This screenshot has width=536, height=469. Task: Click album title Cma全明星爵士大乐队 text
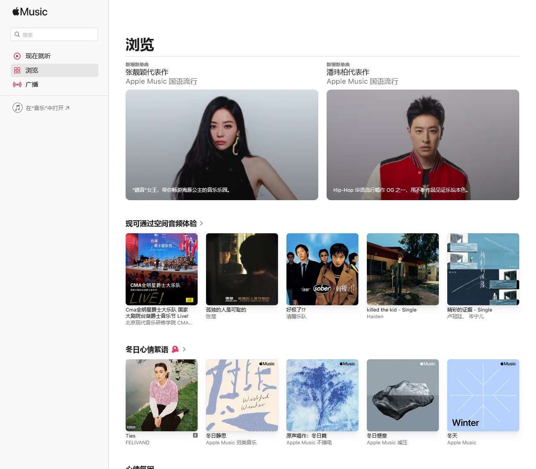(x=157, y=313)
